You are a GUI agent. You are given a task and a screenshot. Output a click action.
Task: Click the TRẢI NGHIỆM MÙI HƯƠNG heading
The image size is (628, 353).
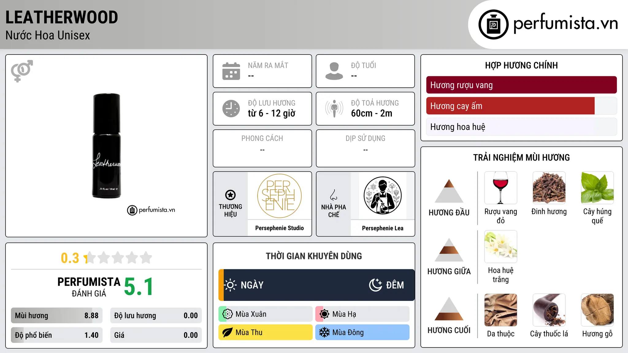pyautogui.click(x=521, y=158)
